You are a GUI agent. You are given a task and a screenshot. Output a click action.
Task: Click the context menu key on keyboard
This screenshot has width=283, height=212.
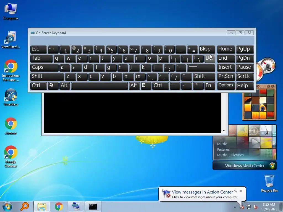(x=146, y=86)
